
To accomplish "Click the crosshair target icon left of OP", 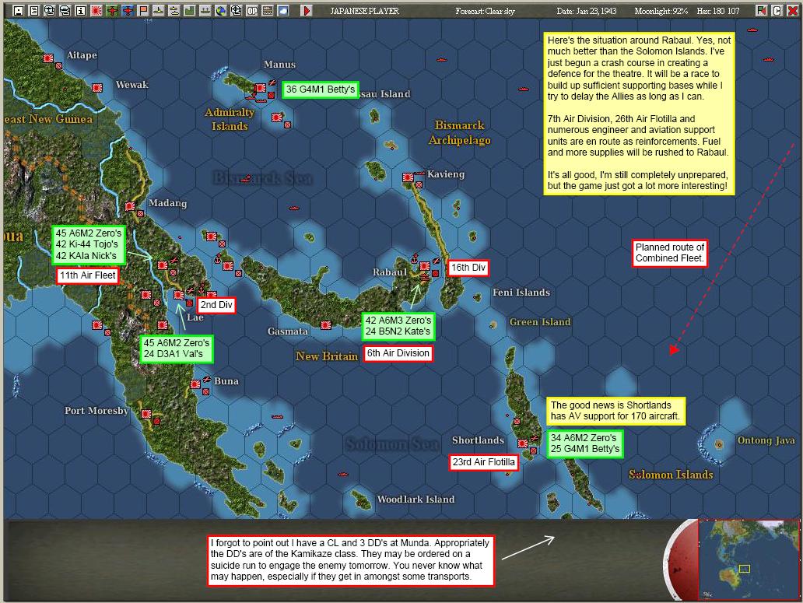I will click(236, 10).
